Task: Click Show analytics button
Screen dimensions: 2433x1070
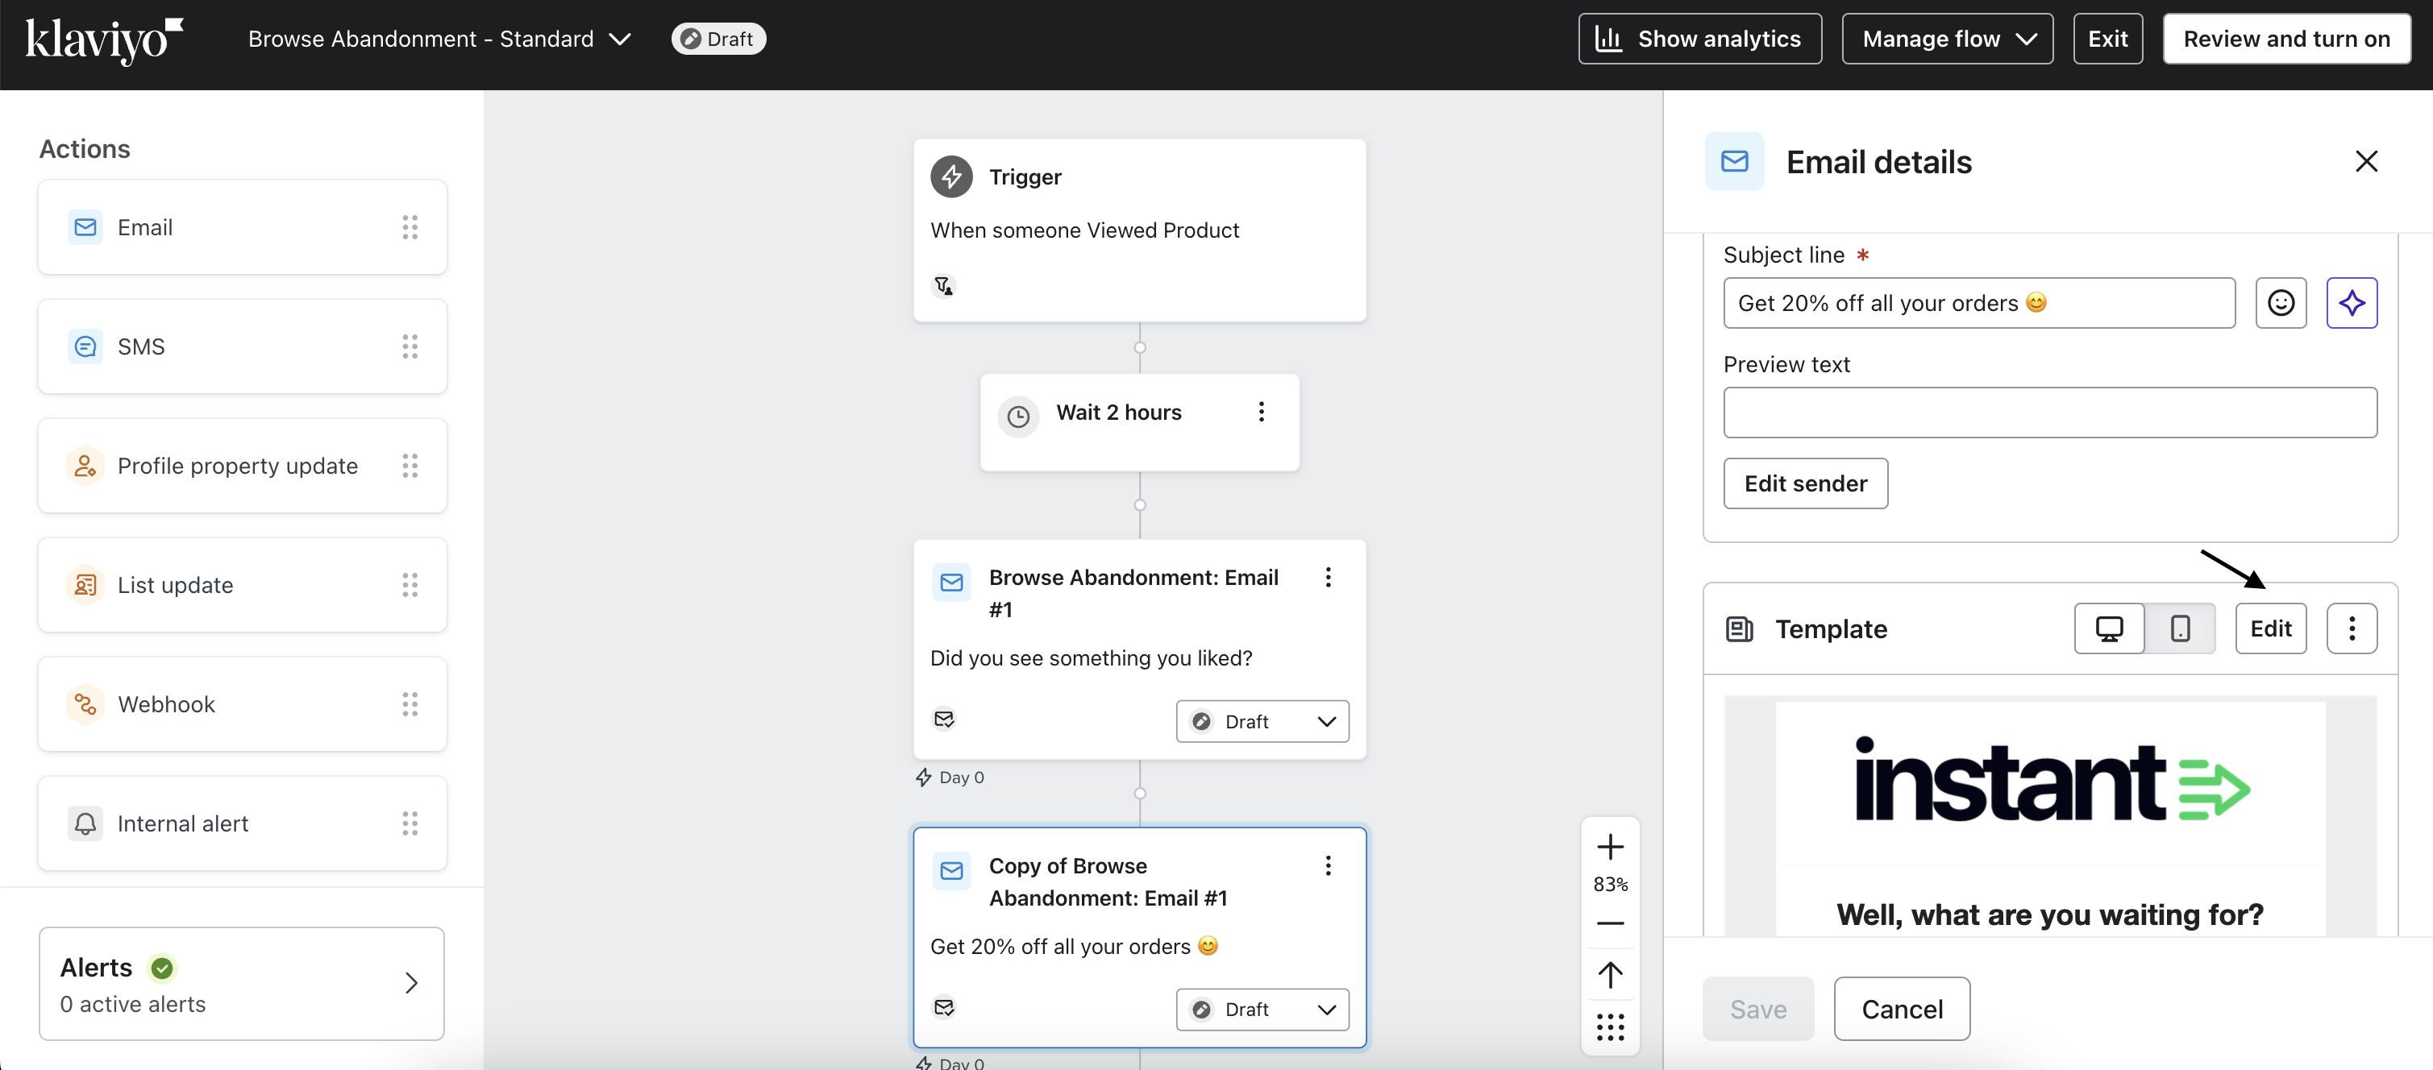Action: coord(1700,39)
